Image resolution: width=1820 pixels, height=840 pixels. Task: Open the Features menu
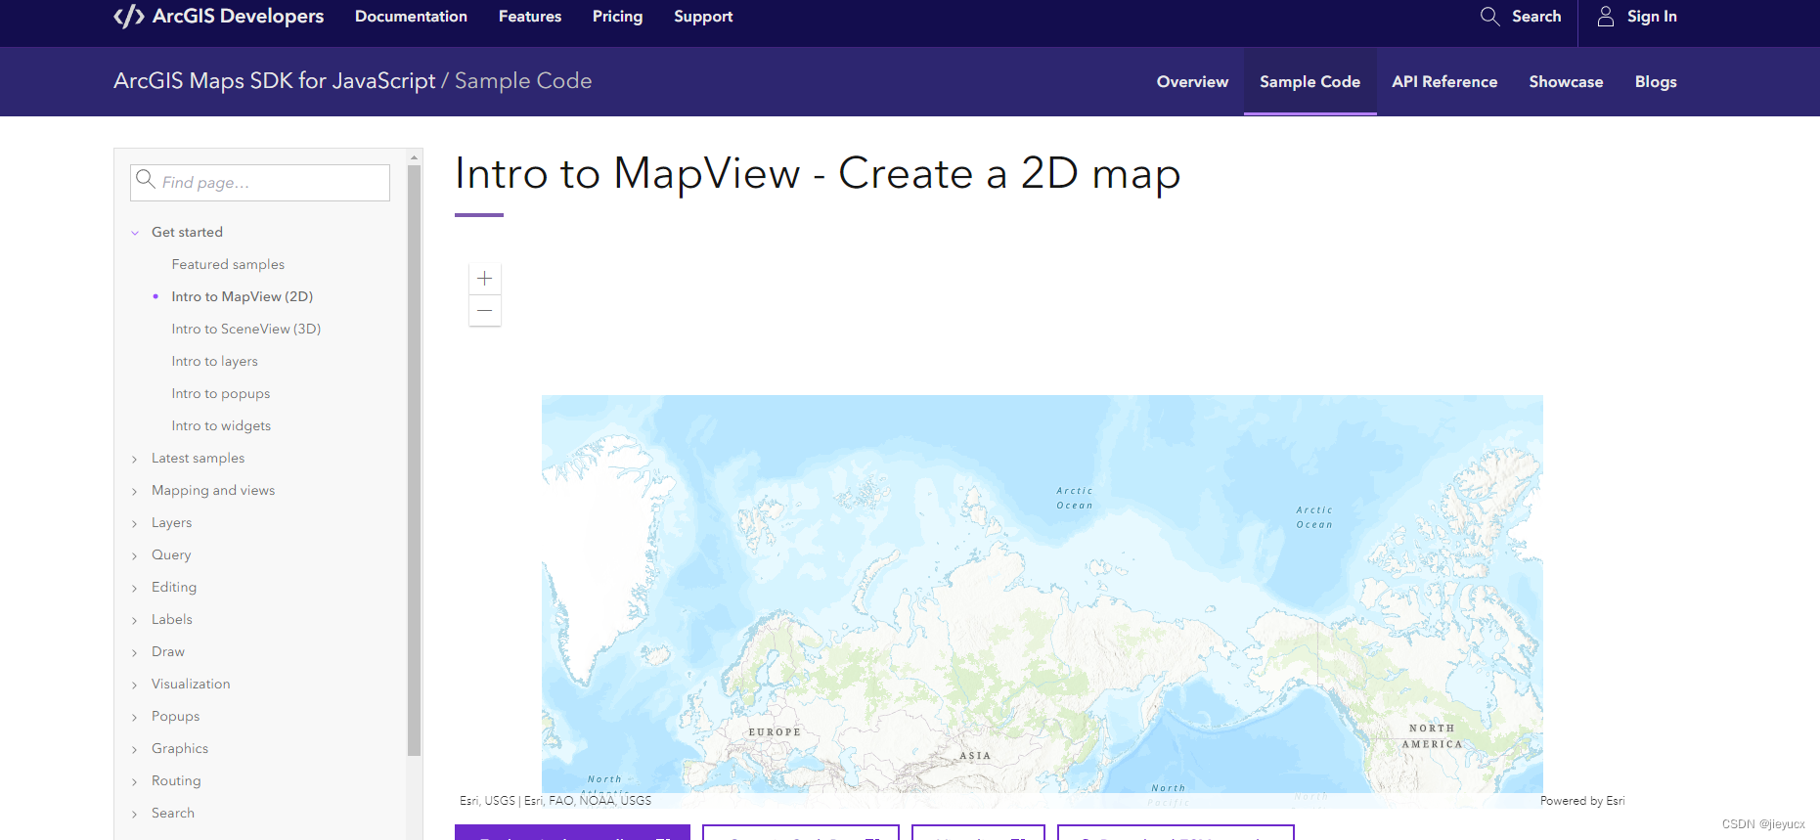pyautogui.click(x=530, y=17)
